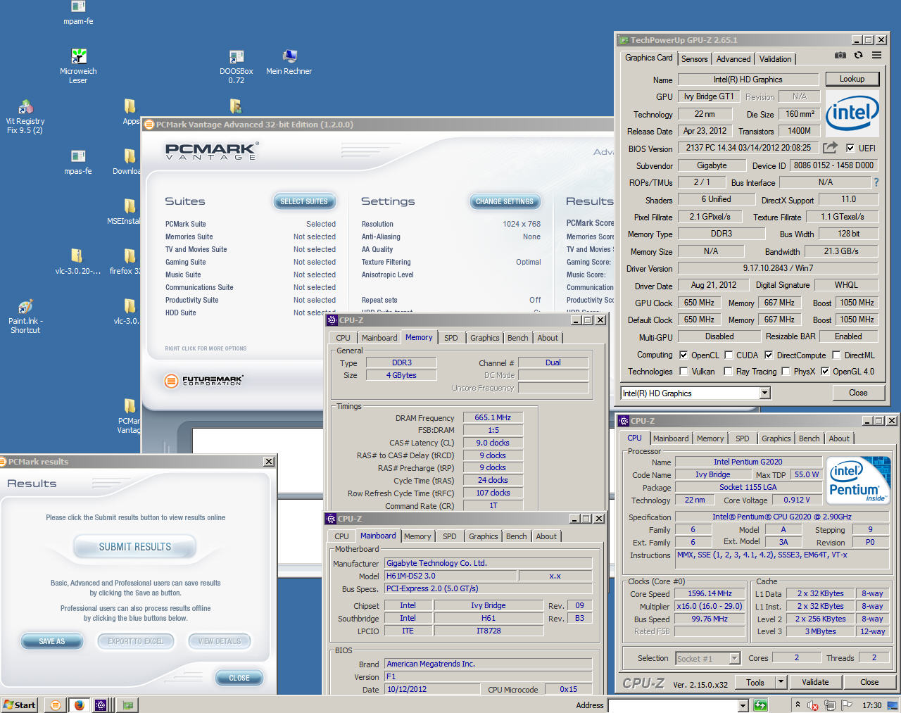The height and width of the screenshot is (713, 901).
Task: Click the Bus Interface question mark icon
Action: pyautogui.click(x=876, y=182)
